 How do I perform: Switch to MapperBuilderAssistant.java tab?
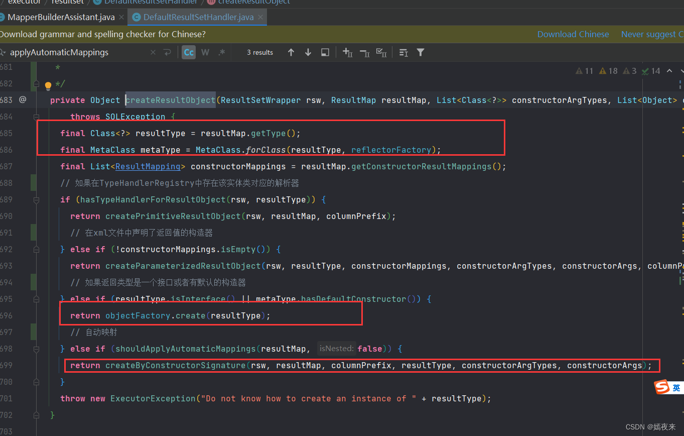click(x=61, y=17)
